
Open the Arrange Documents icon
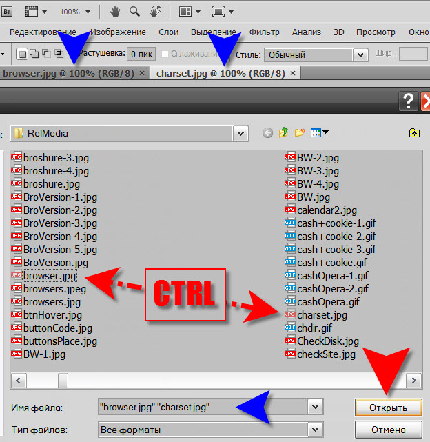click(185, 12)
